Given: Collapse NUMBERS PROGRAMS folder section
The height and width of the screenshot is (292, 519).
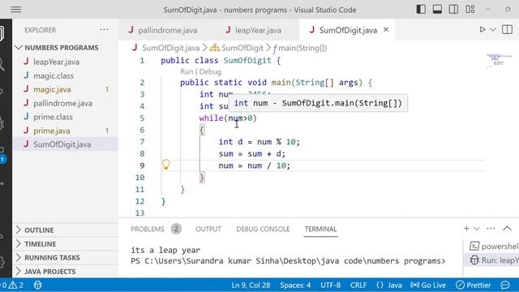Looking at the screenshot, I should coord(62,48).
